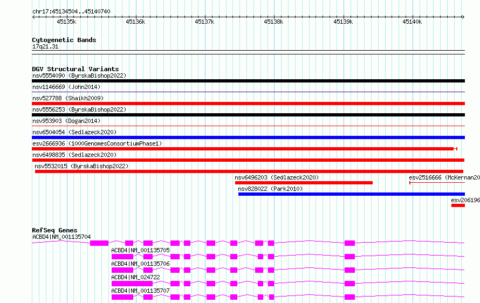The height and width of the screenshot is (303, 480).
Task: Select the RefSeq Genes track title
Action: click(x=54, y=230)
